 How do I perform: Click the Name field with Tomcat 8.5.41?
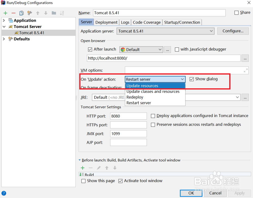click(x=159, y=13)
